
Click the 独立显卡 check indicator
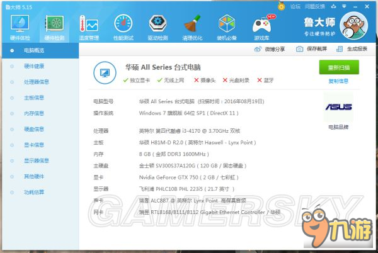tap(137, 80)
